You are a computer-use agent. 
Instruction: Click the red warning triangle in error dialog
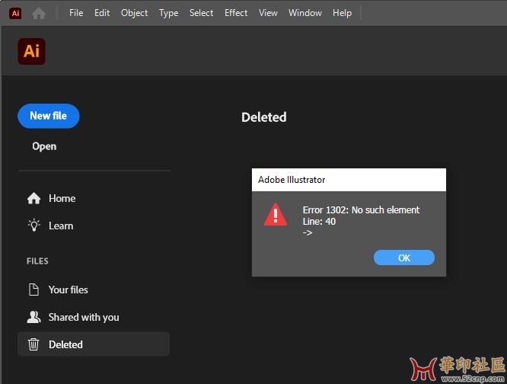click(x=276, y=215)
